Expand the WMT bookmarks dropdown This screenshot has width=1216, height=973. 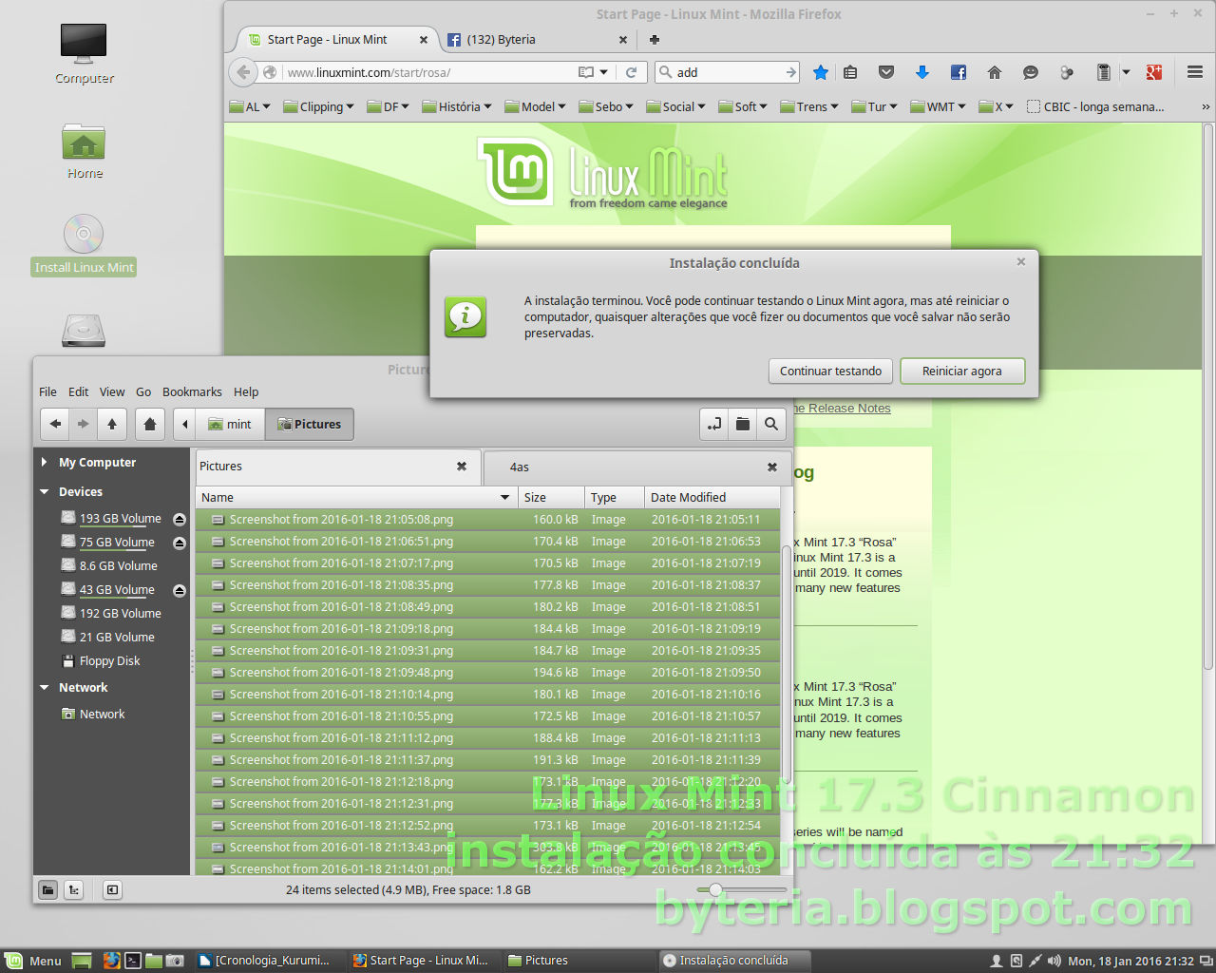click(937, 106)
